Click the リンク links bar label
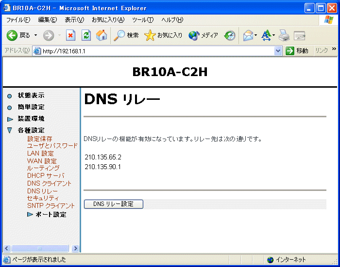The height and width of the screenshot is (267, 340). coord(322,50)
